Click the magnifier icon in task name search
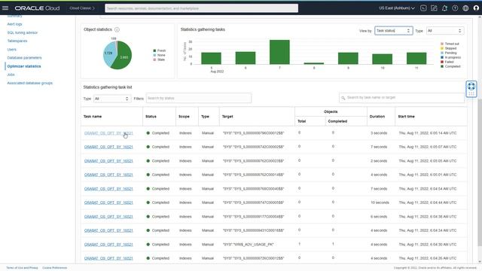Screen dimensions: 482x271 point(343,98)
